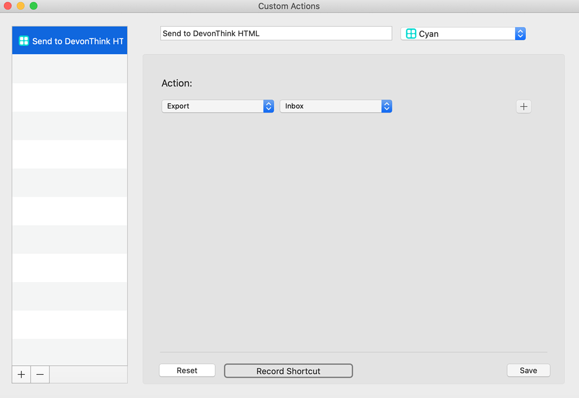Click the Send to DevonThink grid icon in sidebar
The width and height of the screenshot is (579, 398).
click(24, 40)
